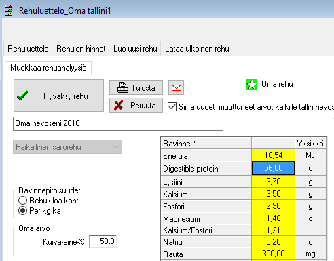Click the red envelope email icon

point(176,87)
